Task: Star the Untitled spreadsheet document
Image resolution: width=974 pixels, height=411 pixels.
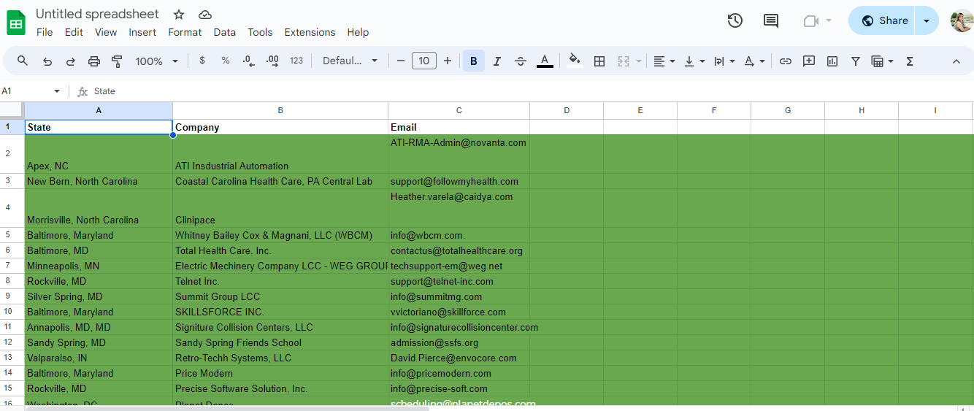Action: coord(179,15)
